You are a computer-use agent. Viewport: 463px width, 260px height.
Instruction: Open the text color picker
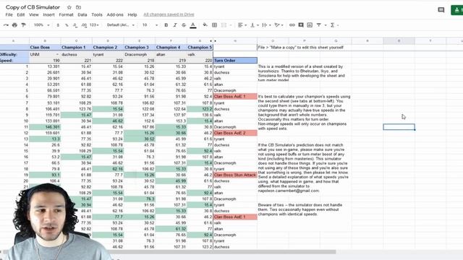pyautogui.click(x=193, y=25)
